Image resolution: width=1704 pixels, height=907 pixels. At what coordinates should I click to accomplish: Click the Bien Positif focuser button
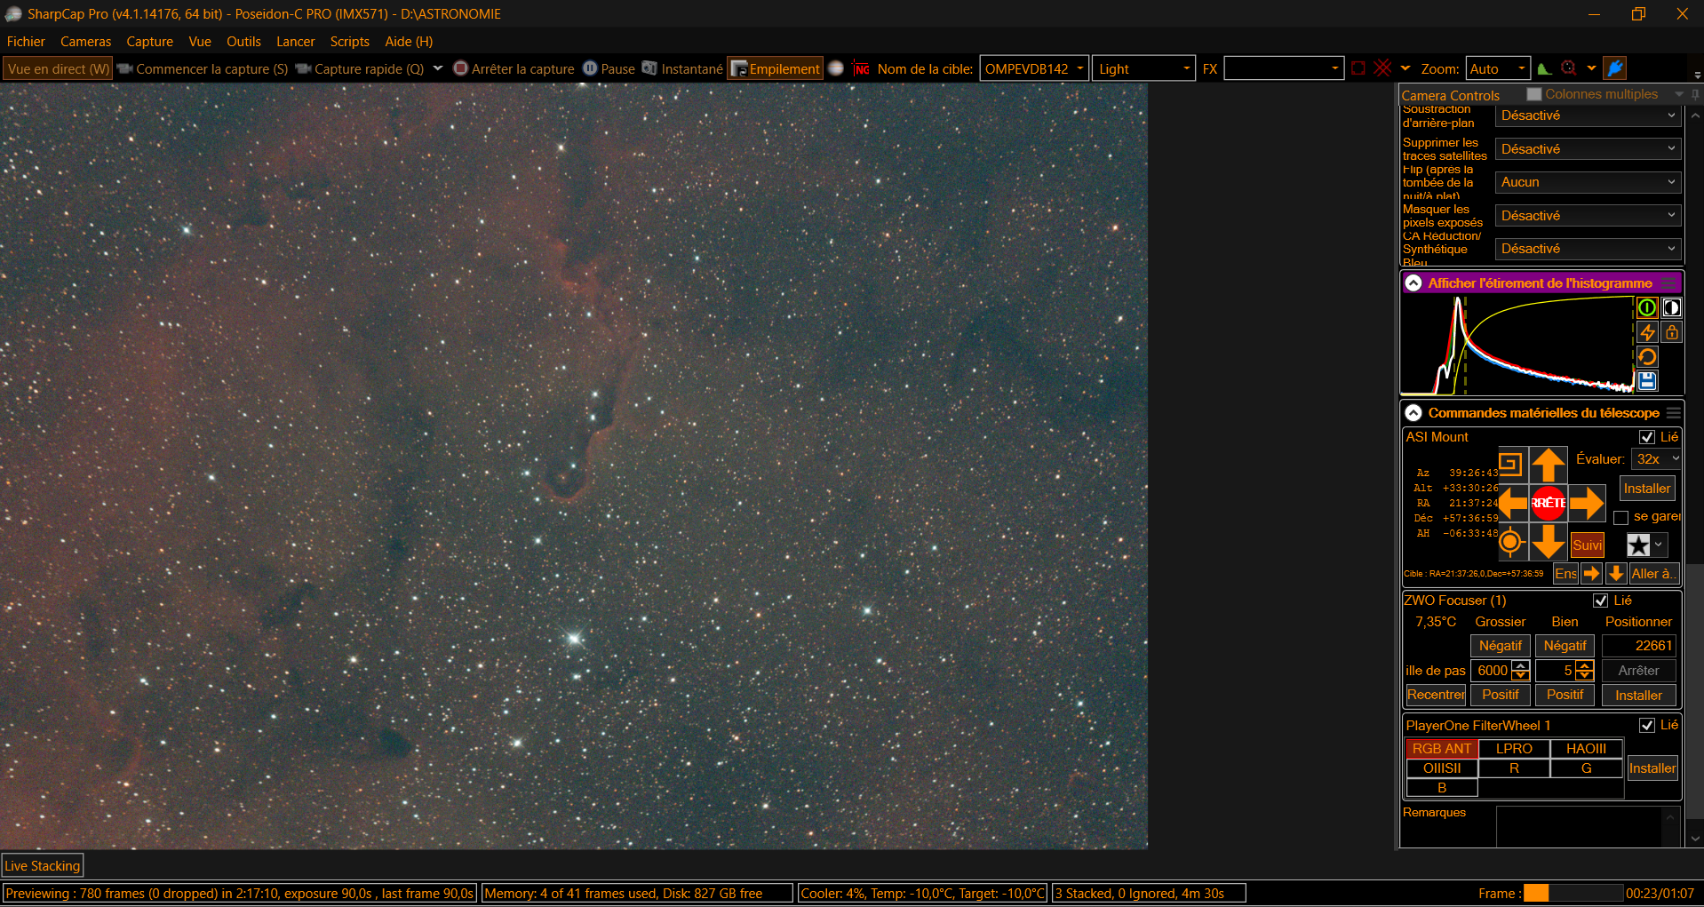(1565, 695)
